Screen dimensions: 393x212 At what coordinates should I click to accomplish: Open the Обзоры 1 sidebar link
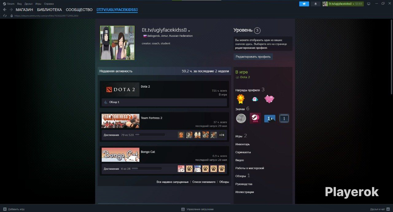click(243, 176)
